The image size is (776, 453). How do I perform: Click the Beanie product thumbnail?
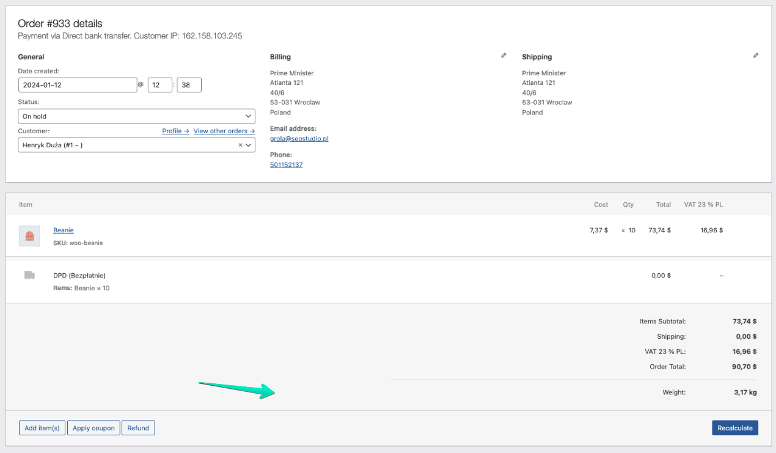pos(29,236)
